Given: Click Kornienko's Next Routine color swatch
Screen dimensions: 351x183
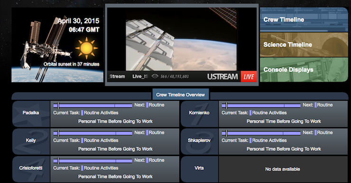Looking at the screenshot, I should 315,105.
